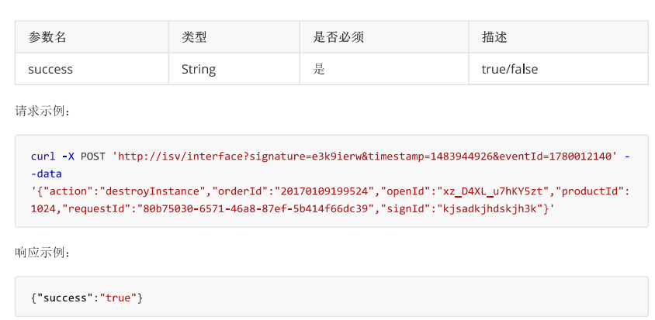Click the curl command keyword

[x=43, y=156]
